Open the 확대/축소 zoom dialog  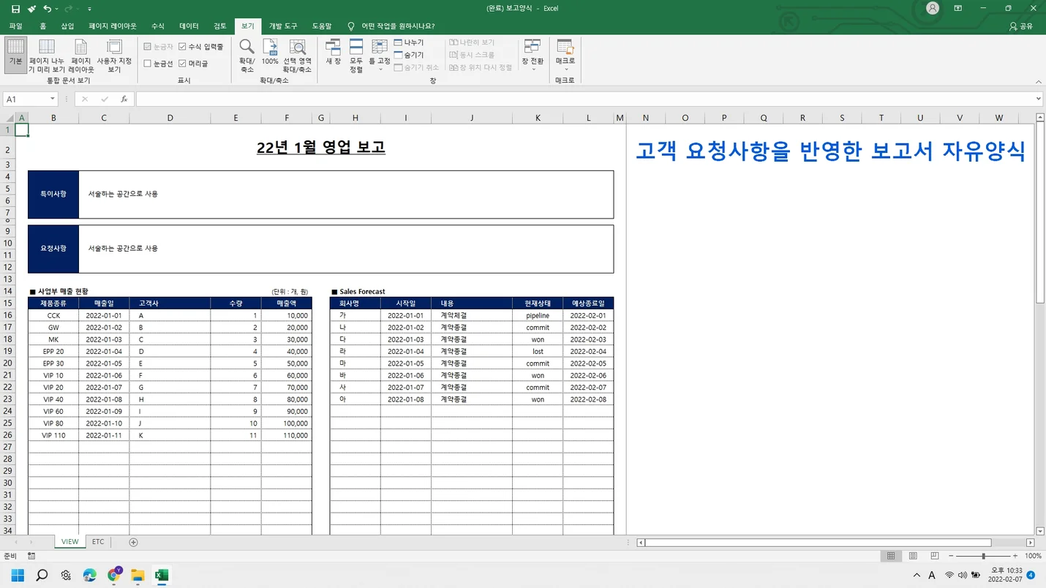pos(247,55)
